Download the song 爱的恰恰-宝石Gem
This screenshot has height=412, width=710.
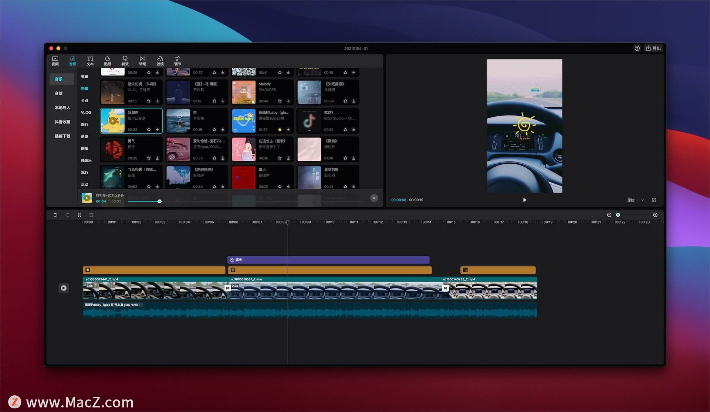click(223, 158)
